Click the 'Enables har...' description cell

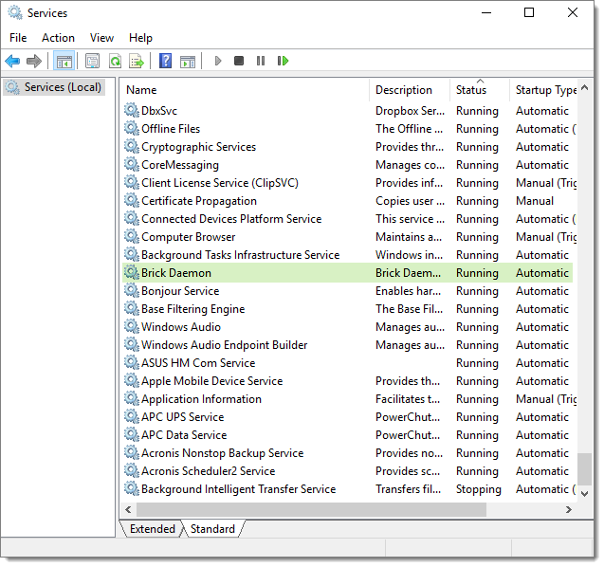coord(408,291)
